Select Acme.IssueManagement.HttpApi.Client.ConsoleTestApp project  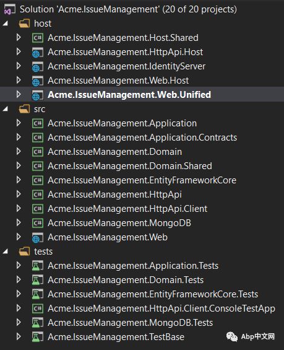[x=161, y=308]
